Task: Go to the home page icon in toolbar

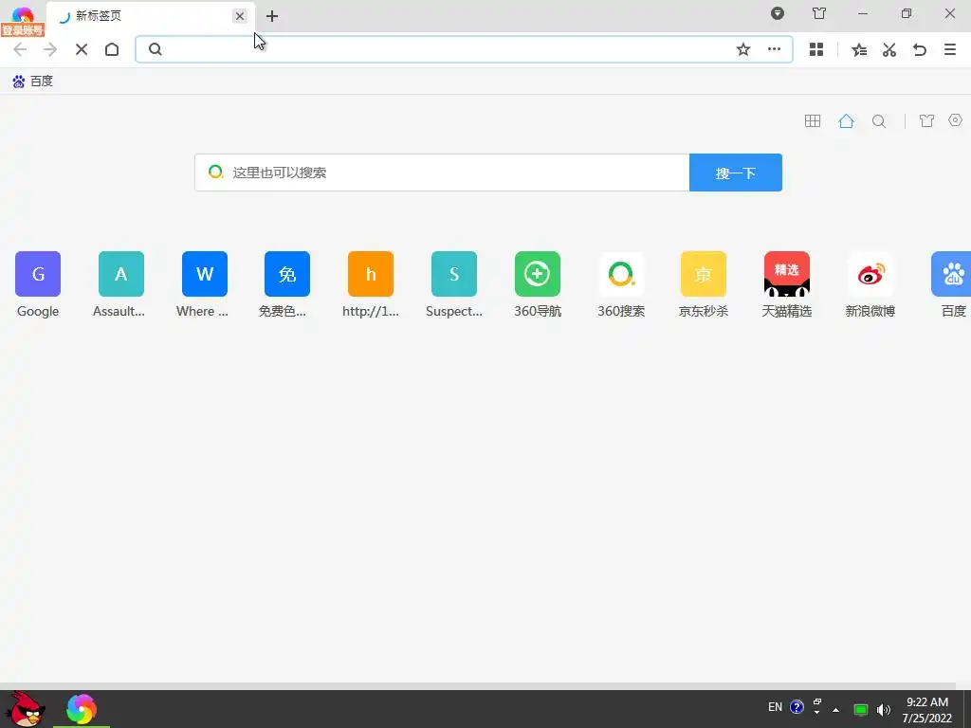Action: [x=112, y=49]
